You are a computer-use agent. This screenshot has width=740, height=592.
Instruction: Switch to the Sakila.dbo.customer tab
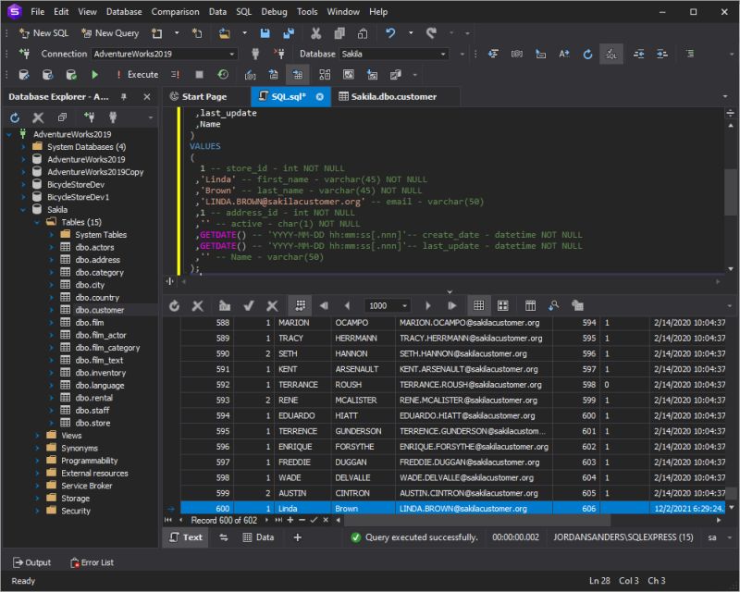(x=387, y=96)
